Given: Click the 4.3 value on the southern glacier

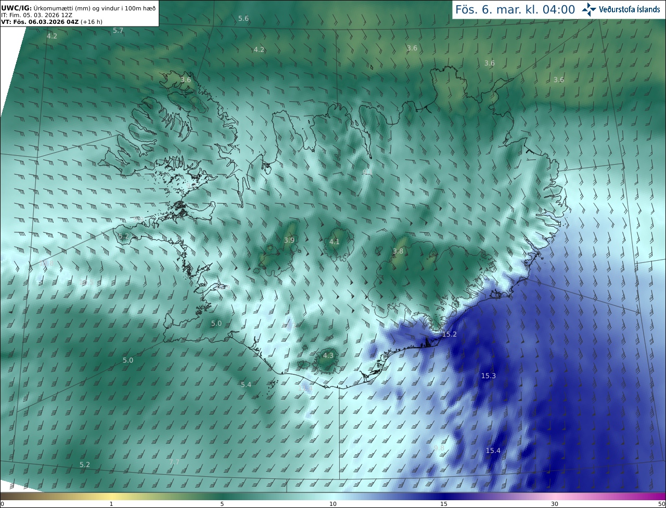Looking at the screenshot, I should [x=328, y=355].
